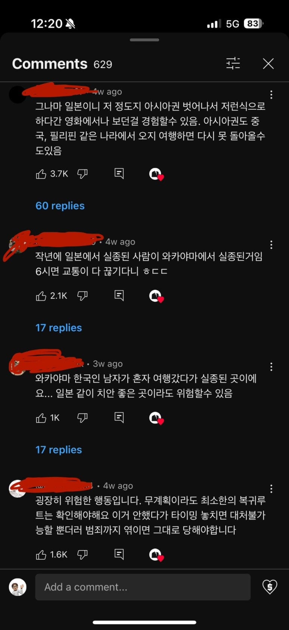This screenshot has width=289, height=630.
Task: Tap reply icon on the 2.1K-likes comment
Action: coord(119,296)
